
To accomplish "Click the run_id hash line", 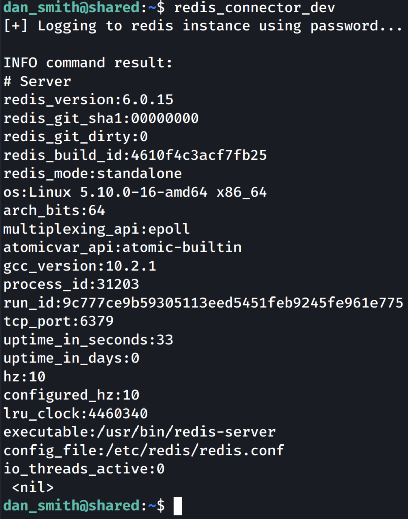I will pyautogui.click(x=203, y=303).
